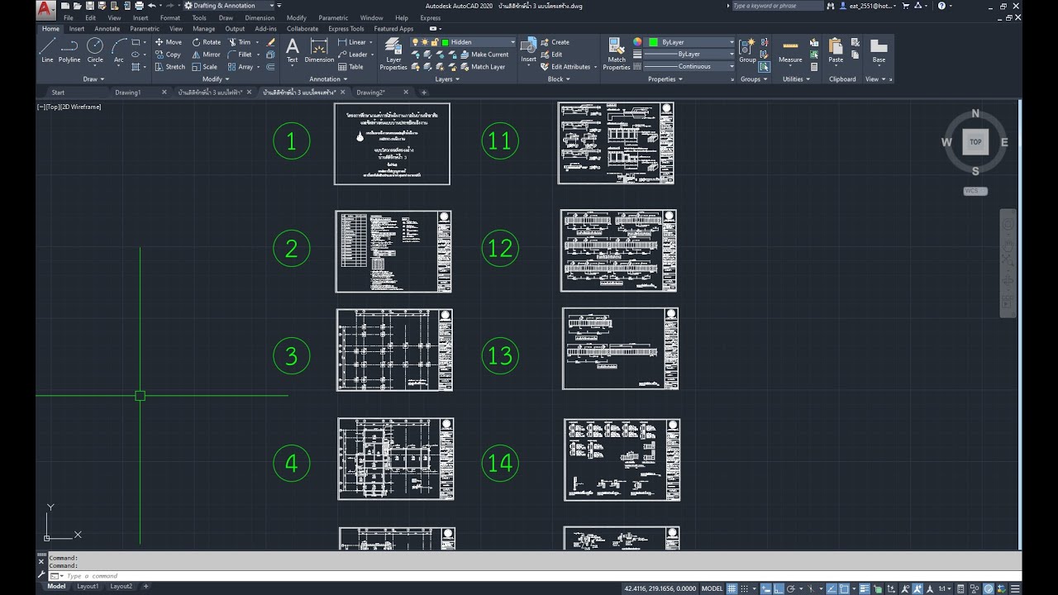This screenshot has width=1058, height=595.
Task: Choose the Fillet tool
Action: point(241,55)
